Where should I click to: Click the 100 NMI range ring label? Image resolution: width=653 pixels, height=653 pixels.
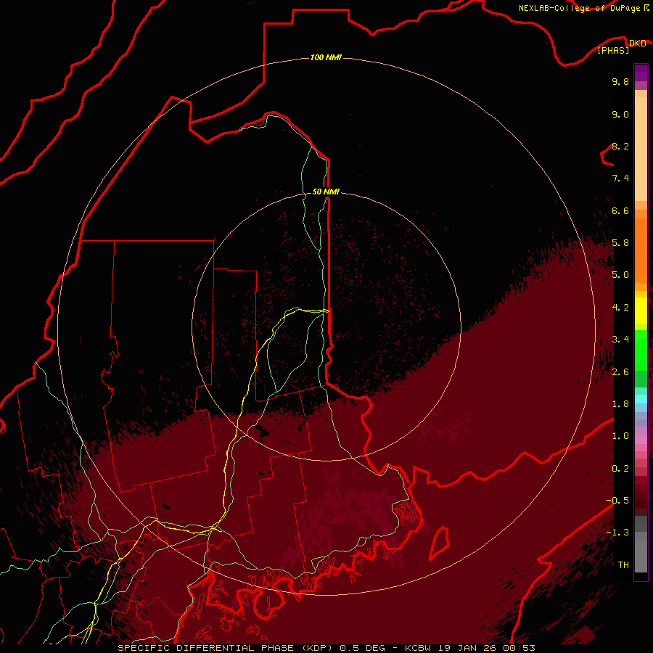(x=326, y=57)
